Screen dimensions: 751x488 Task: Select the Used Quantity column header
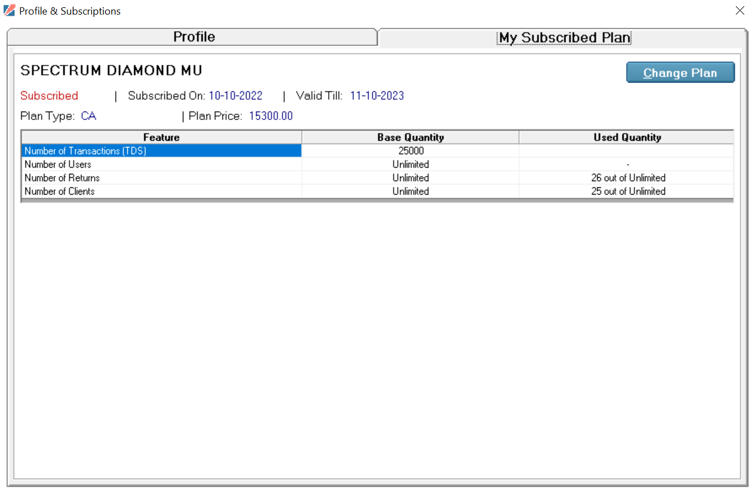(627, 137)
